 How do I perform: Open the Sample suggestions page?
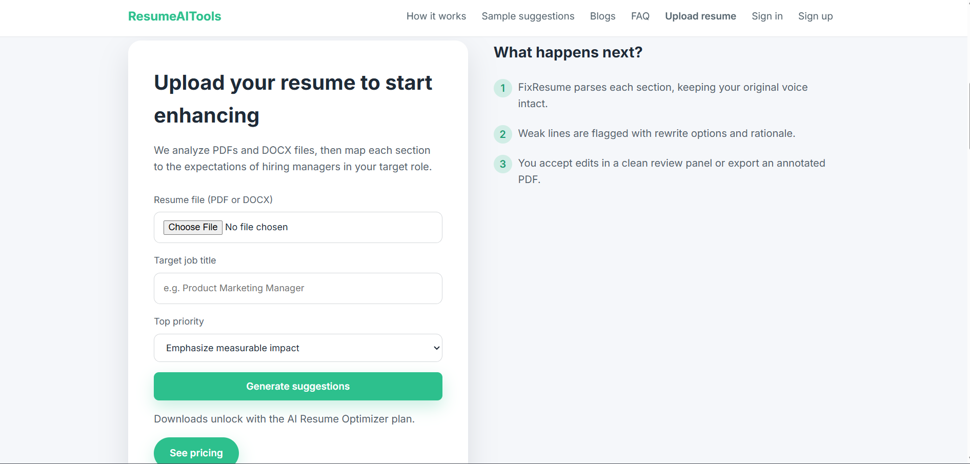coord(528,16)
